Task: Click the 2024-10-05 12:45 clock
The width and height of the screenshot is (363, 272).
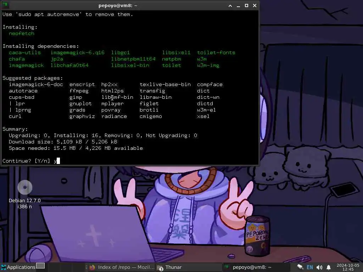Action: pos(348,267)
